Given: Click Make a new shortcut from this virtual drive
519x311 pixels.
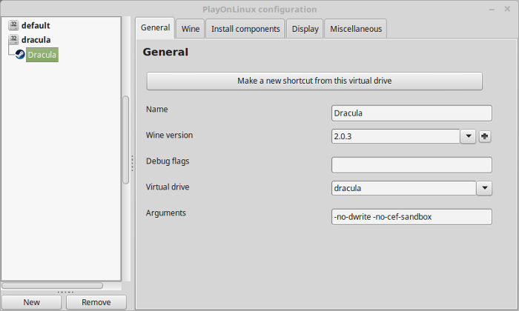Looking at the screenshot, I should click(x=314, y=81).
